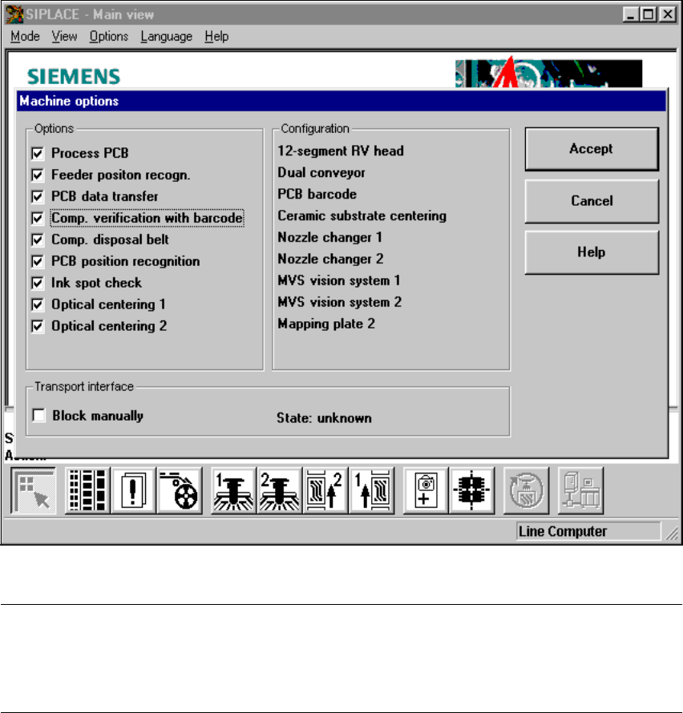The height and width of the screenshot is (713, 683).
Task: Click the SIEMENS logo
Action: [x=74, y=76]
